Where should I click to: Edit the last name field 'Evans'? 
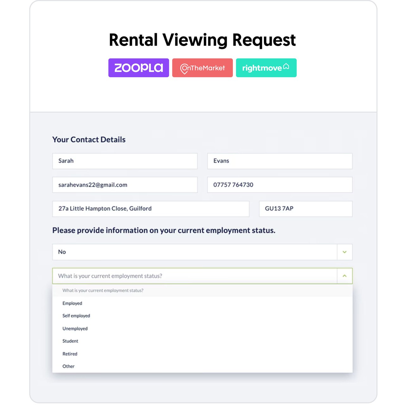tap(280, 161)
